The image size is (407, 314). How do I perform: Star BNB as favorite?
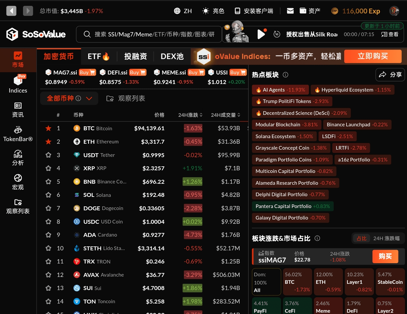48,181
